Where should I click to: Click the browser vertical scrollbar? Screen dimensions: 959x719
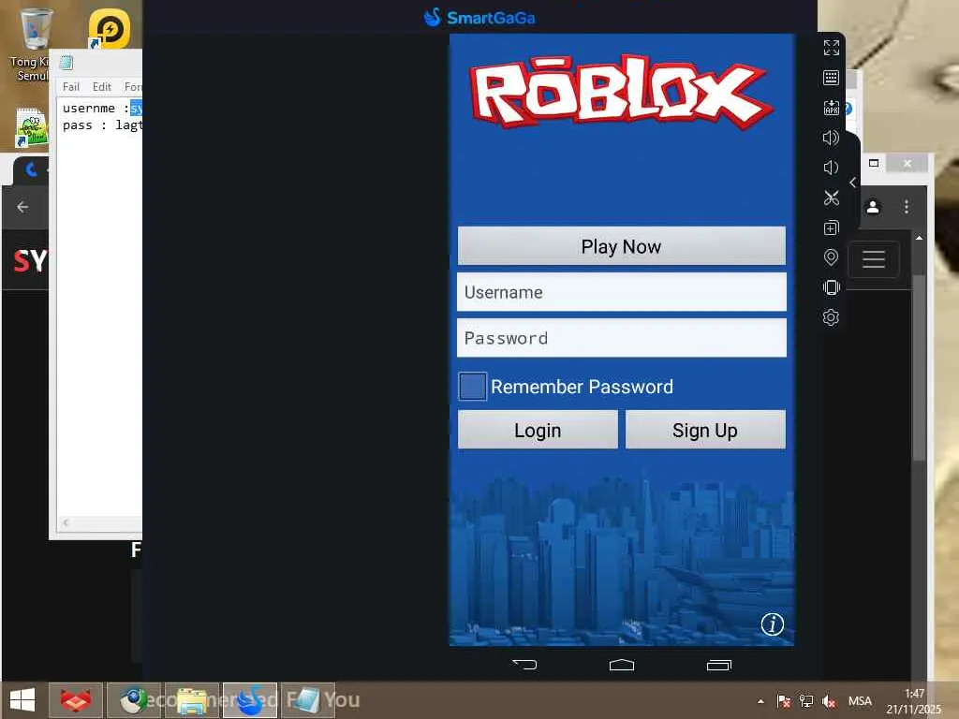919,367
